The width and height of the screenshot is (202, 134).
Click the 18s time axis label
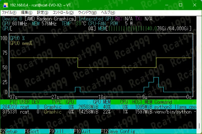coord(102,97)
